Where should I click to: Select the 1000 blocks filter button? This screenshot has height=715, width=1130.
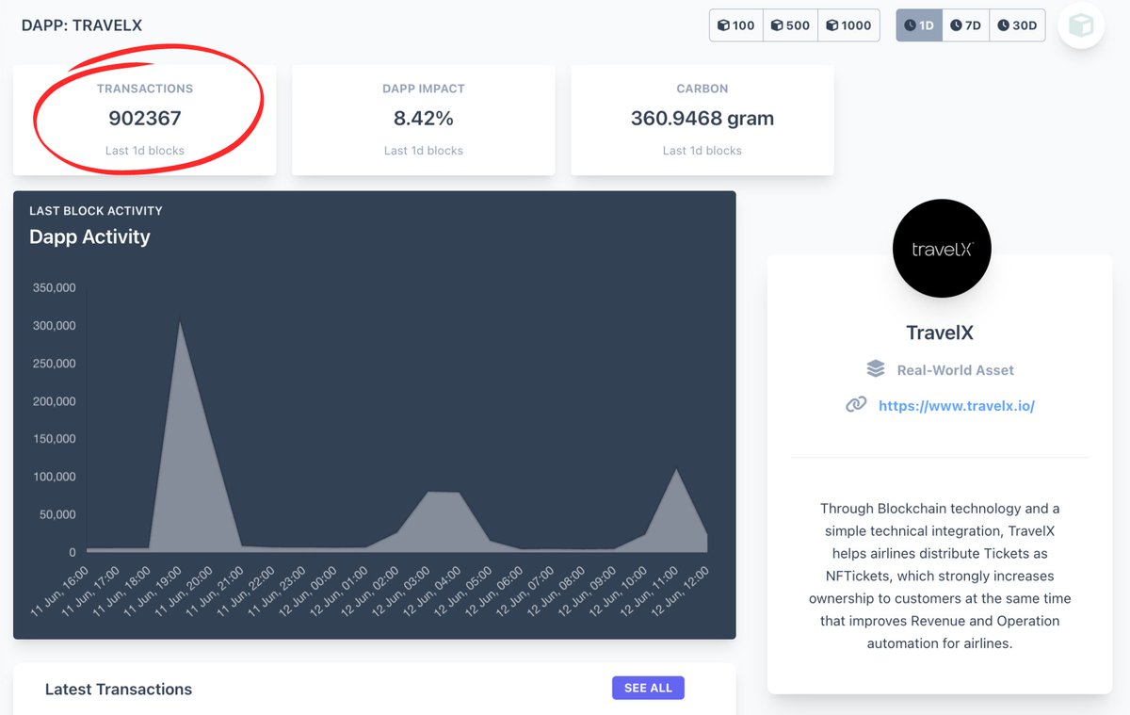[848, 25]
